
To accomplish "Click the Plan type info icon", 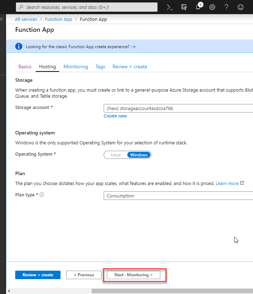I will coord(42,195).
